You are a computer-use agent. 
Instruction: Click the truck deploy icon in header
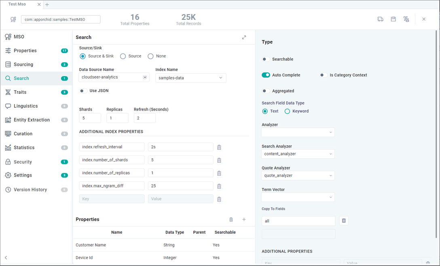tap(380, 19)
